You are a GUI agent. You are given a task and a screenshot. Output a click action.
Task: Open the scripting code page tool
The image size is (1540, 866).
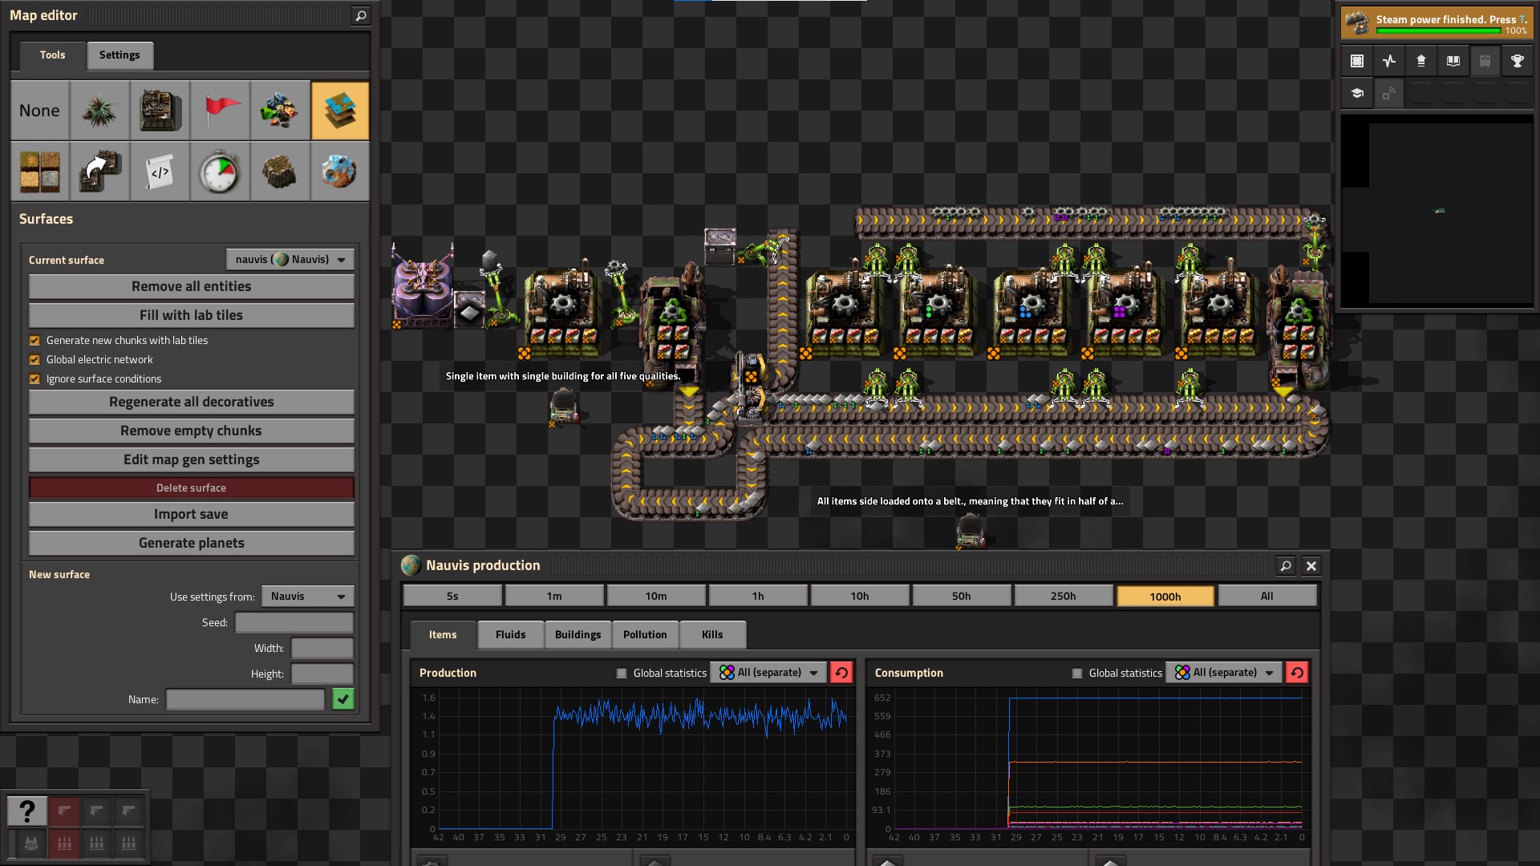pyautogui.click(x=160, y=172)
